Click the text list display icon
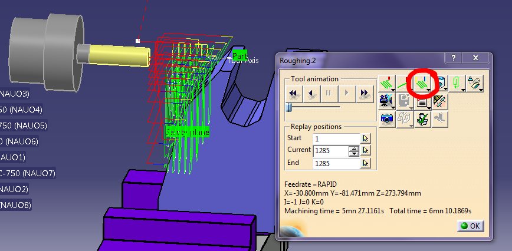The width and height of the screenshot is (512, 251). pyautogui.click(x=422, y=101)
